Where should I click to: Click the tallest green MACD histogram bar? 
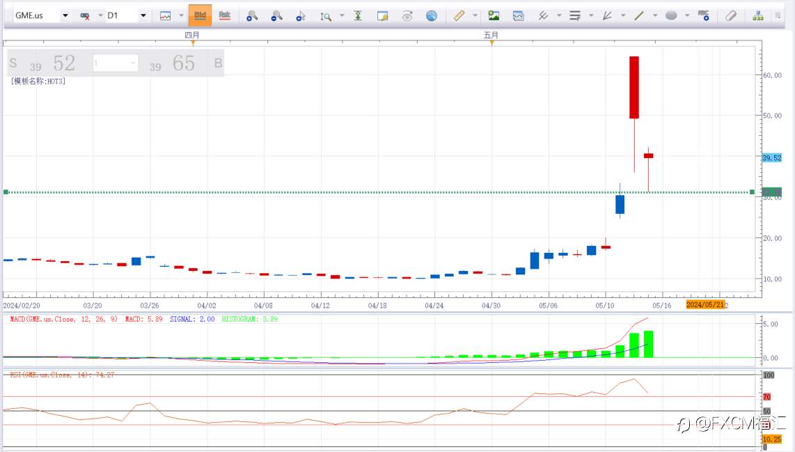click(648, 344)
